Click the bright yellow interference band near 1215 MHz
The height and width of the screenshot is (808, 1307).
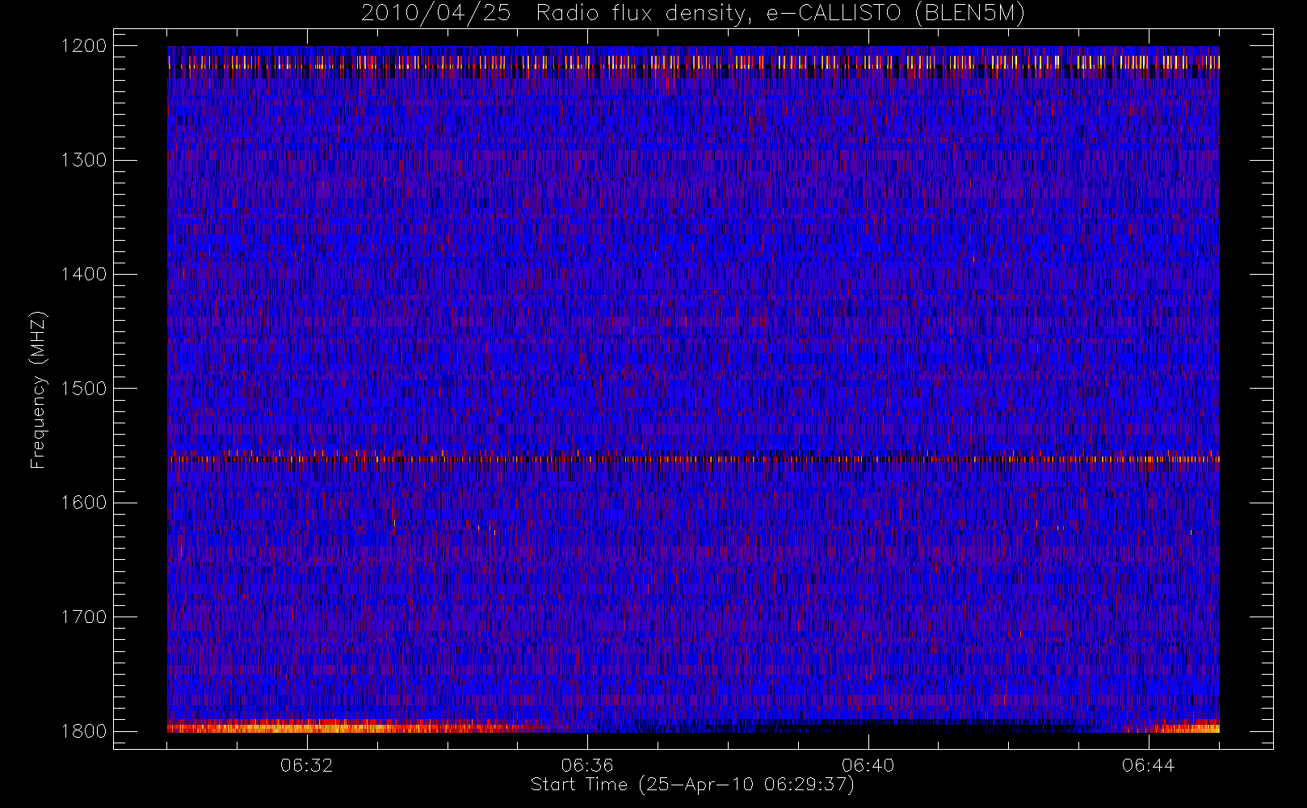[x=693, y=62]
